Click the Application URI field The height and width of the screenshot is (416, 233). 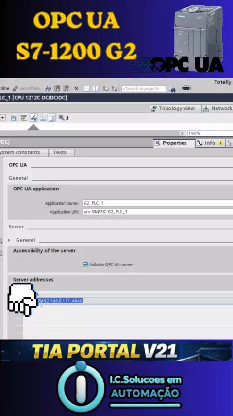158,212
